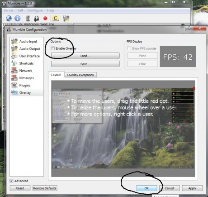Mute microphone via toolbar microphone icon
Screen dimensions: 208x197
coord(28,18)
